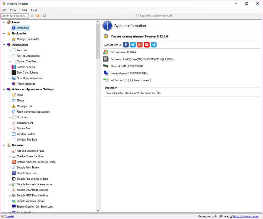The width and height of the screenshot is (263, 219).
Task: Click the Manage Bookmarks star icon
Action: [14, 39]
